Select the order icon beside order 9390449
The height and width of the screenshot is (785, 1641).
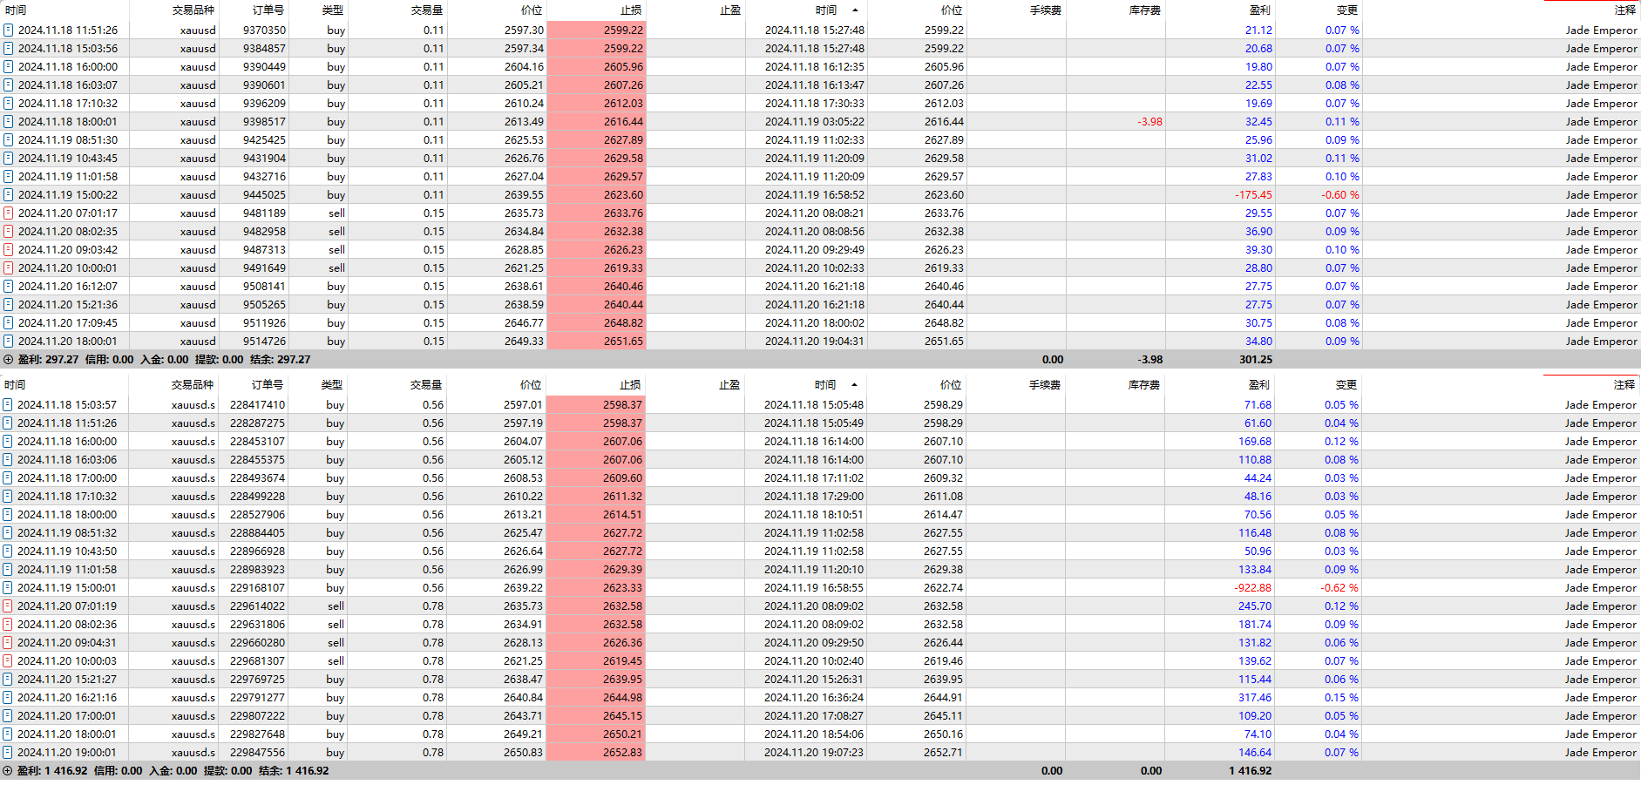8,67
